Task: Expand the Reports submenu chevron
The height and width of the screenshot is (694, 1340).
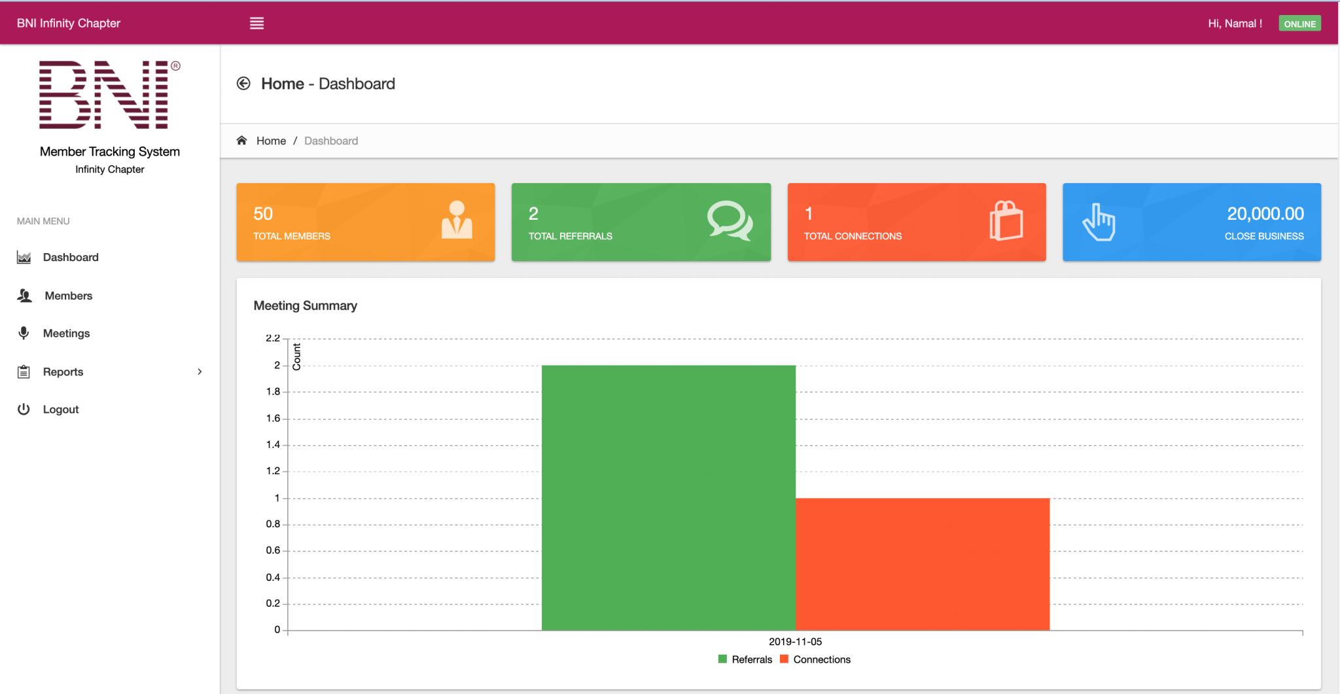Action: 200,372
